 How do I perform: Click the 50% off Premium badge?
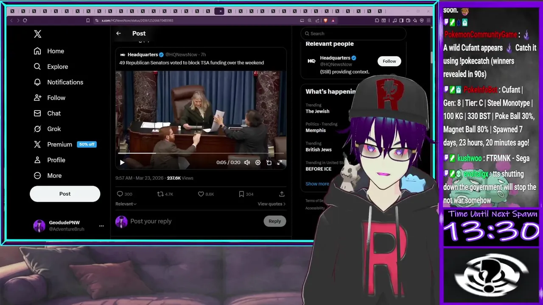click(x=87, y=144)
